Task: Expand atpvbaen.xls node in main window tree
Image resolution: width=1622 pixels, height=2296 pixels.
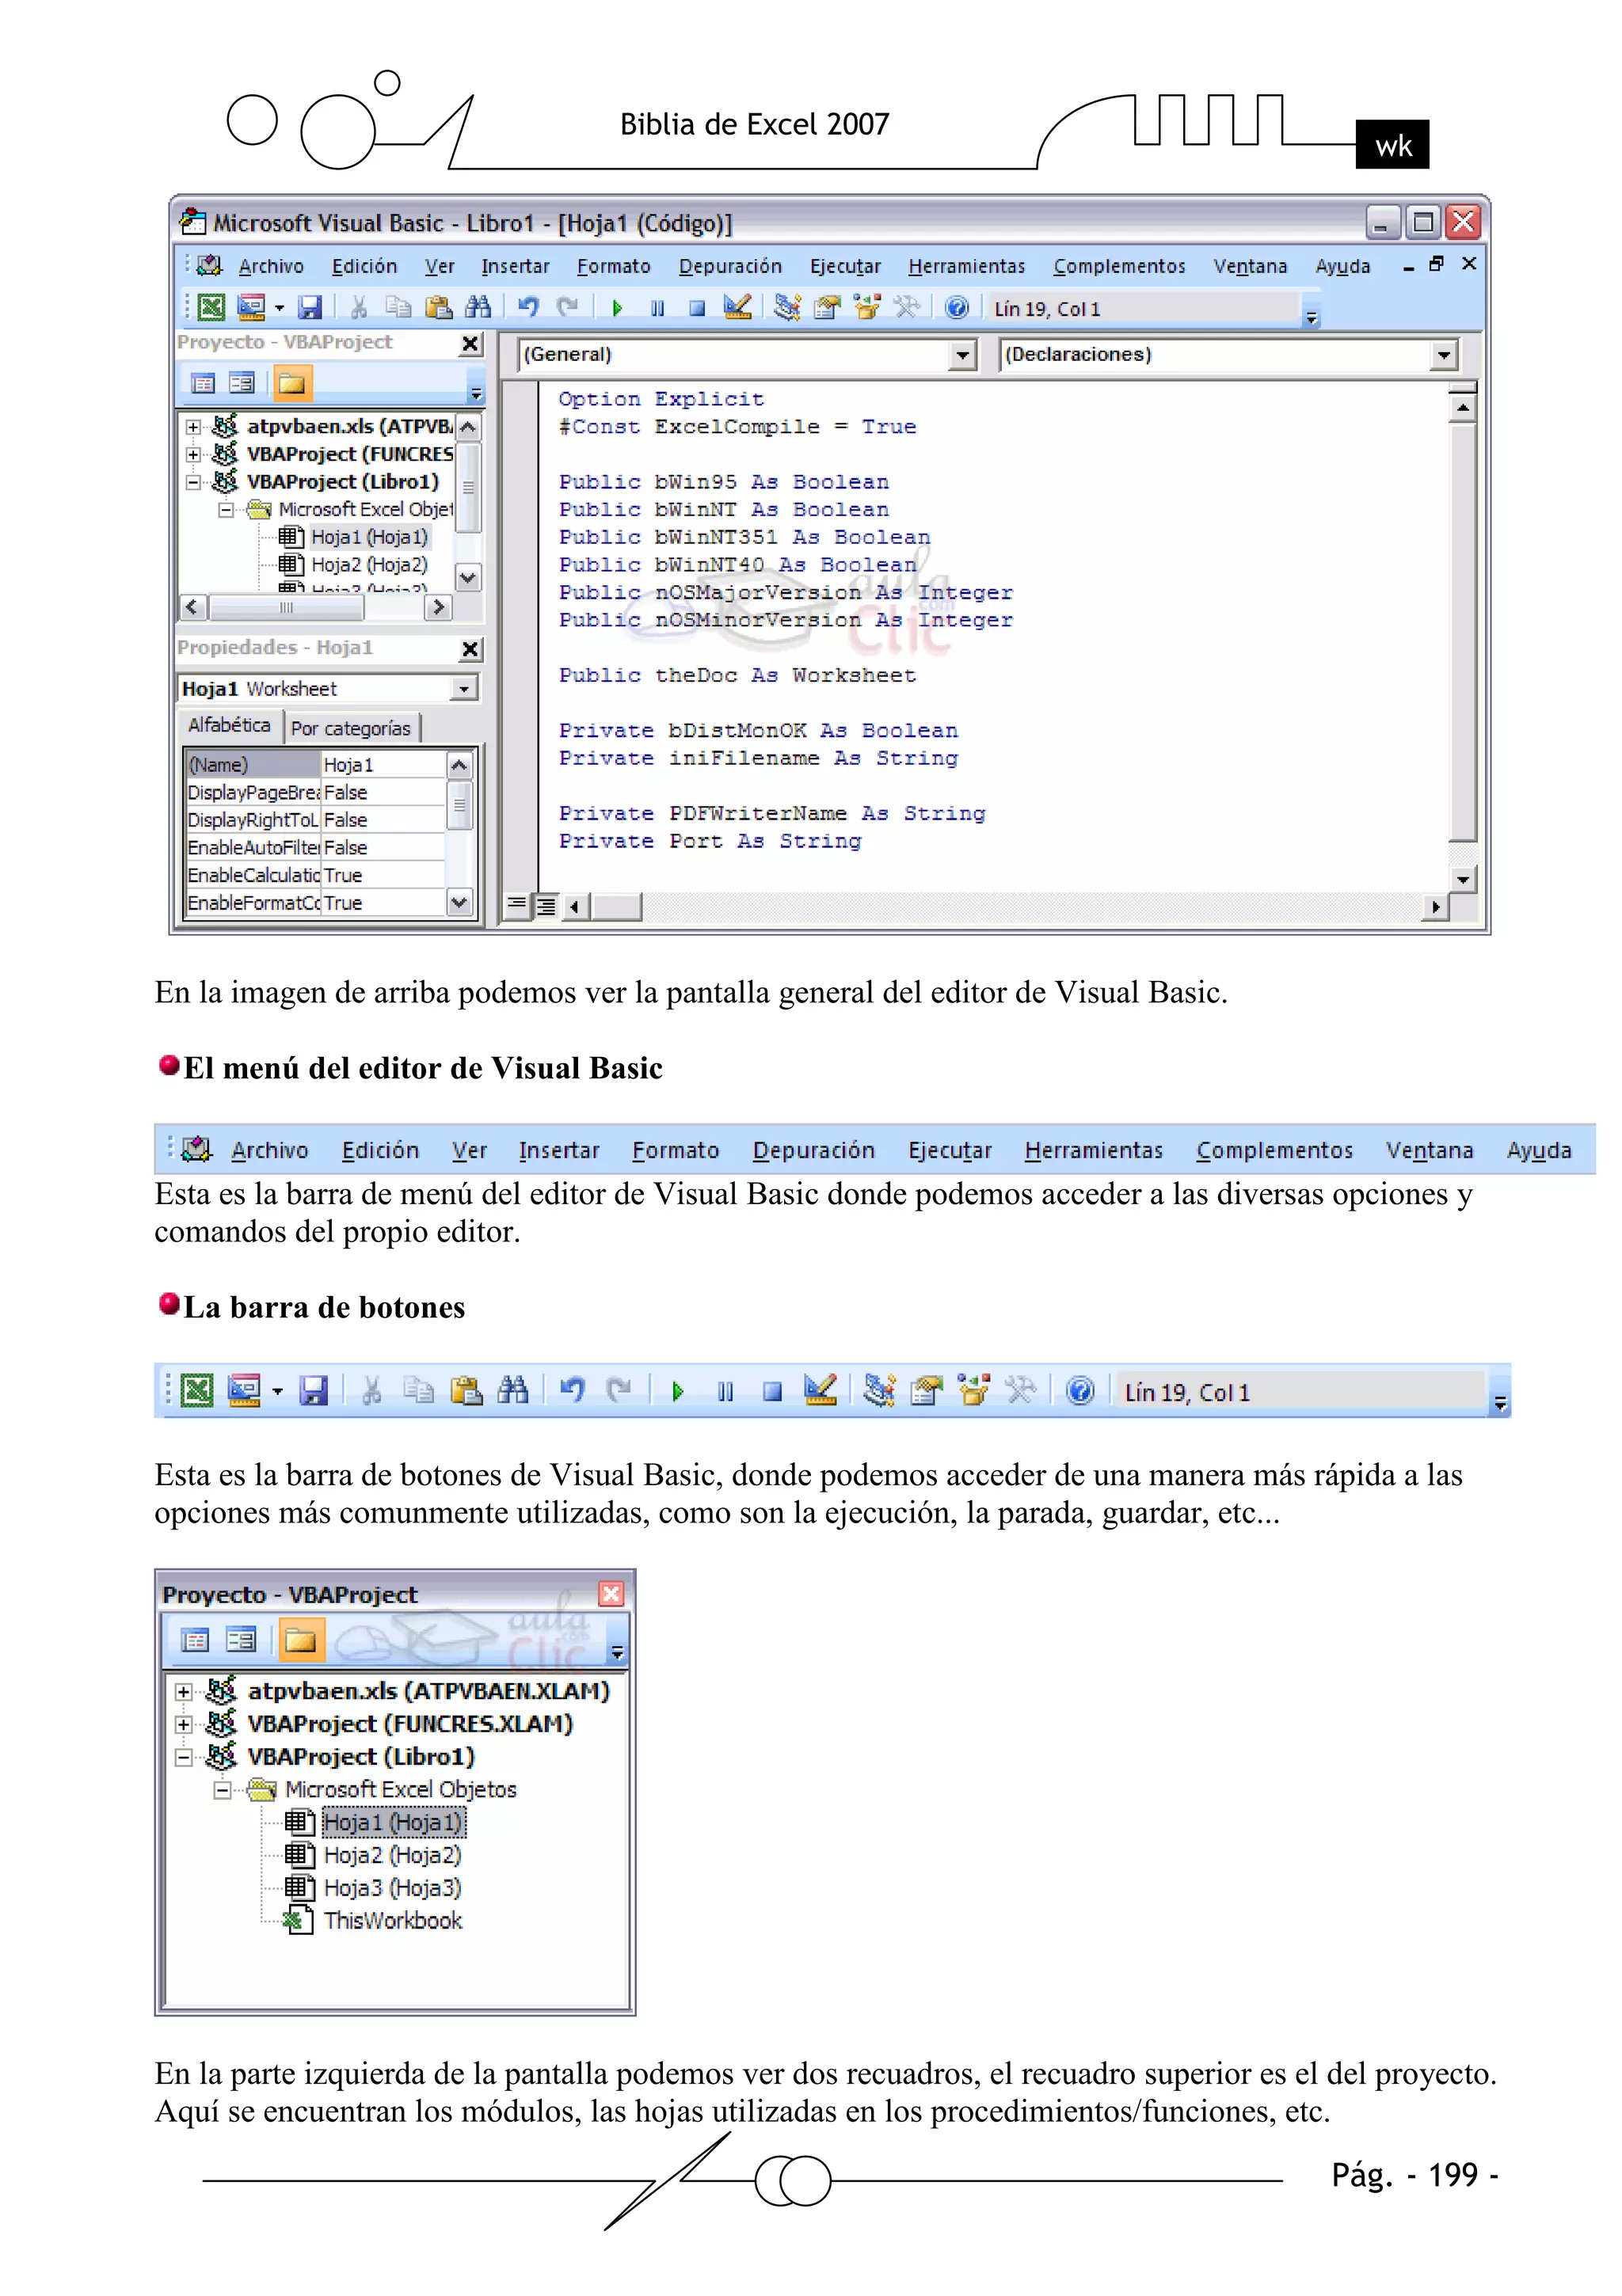Action: click(x=193, y=427)
